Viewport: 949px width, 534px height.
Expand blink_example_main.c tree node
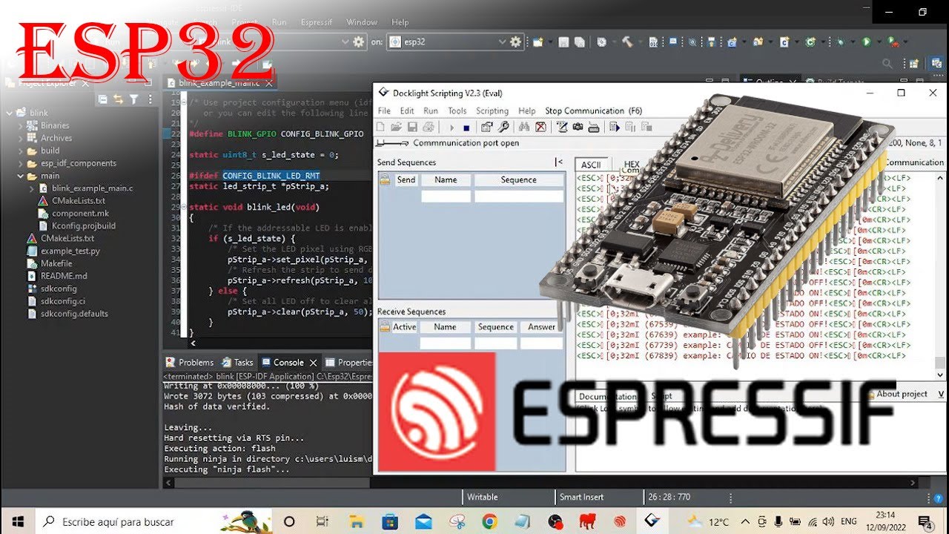[x=31, y=188]
